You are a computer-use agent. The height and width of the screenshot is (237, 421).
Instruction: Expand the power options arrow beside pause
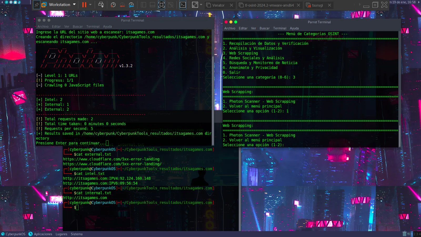click(90, 5)
